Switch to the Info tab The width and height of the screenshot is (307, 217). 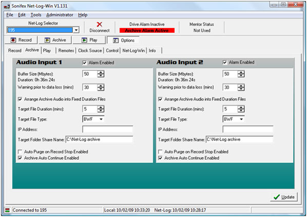152,51
